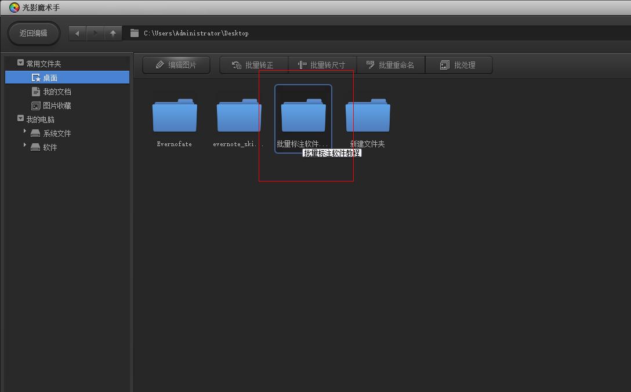Click the Evernofate folder name label

pyautogui.click(x=174, y=144)
